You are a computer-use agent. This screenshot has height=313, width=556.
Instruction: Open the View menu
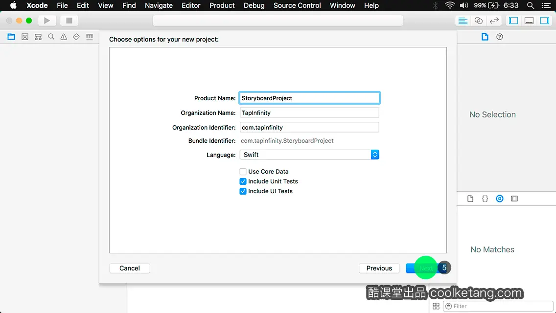click(x=106, y=5)
